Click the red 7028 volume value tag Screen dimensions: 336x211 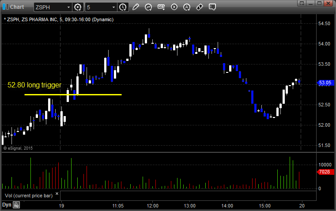(x=325, y=172)
